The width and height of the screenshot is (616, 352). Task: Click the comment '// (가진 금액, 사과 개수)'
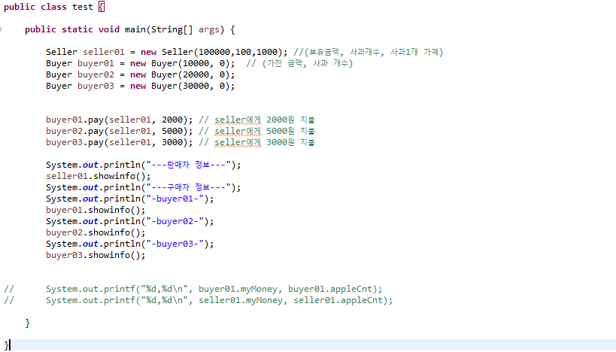click(299, 64)
